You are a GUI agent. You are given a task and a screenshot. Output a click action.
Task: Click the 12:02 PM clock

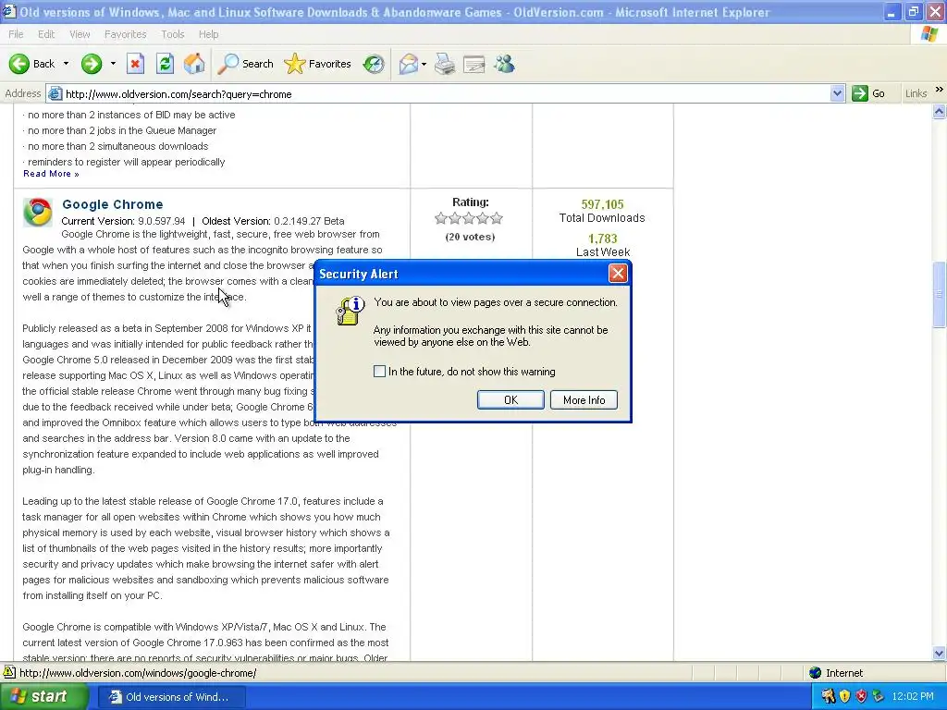click(x=913, y=696)
